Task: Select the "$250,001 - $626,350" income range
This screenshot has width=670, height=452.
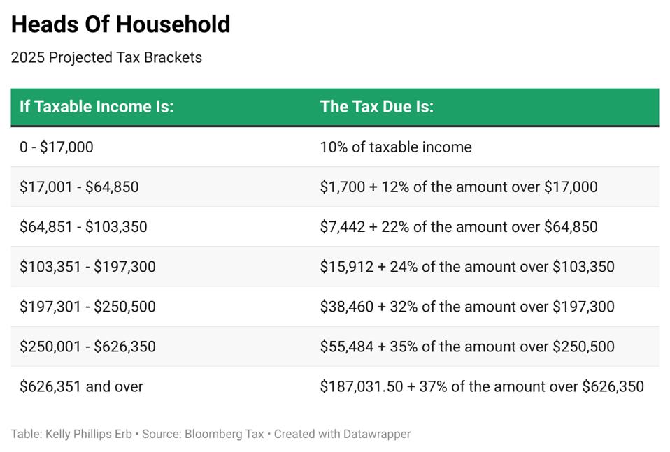Action: pyautogui.click(x=87, y=346)
